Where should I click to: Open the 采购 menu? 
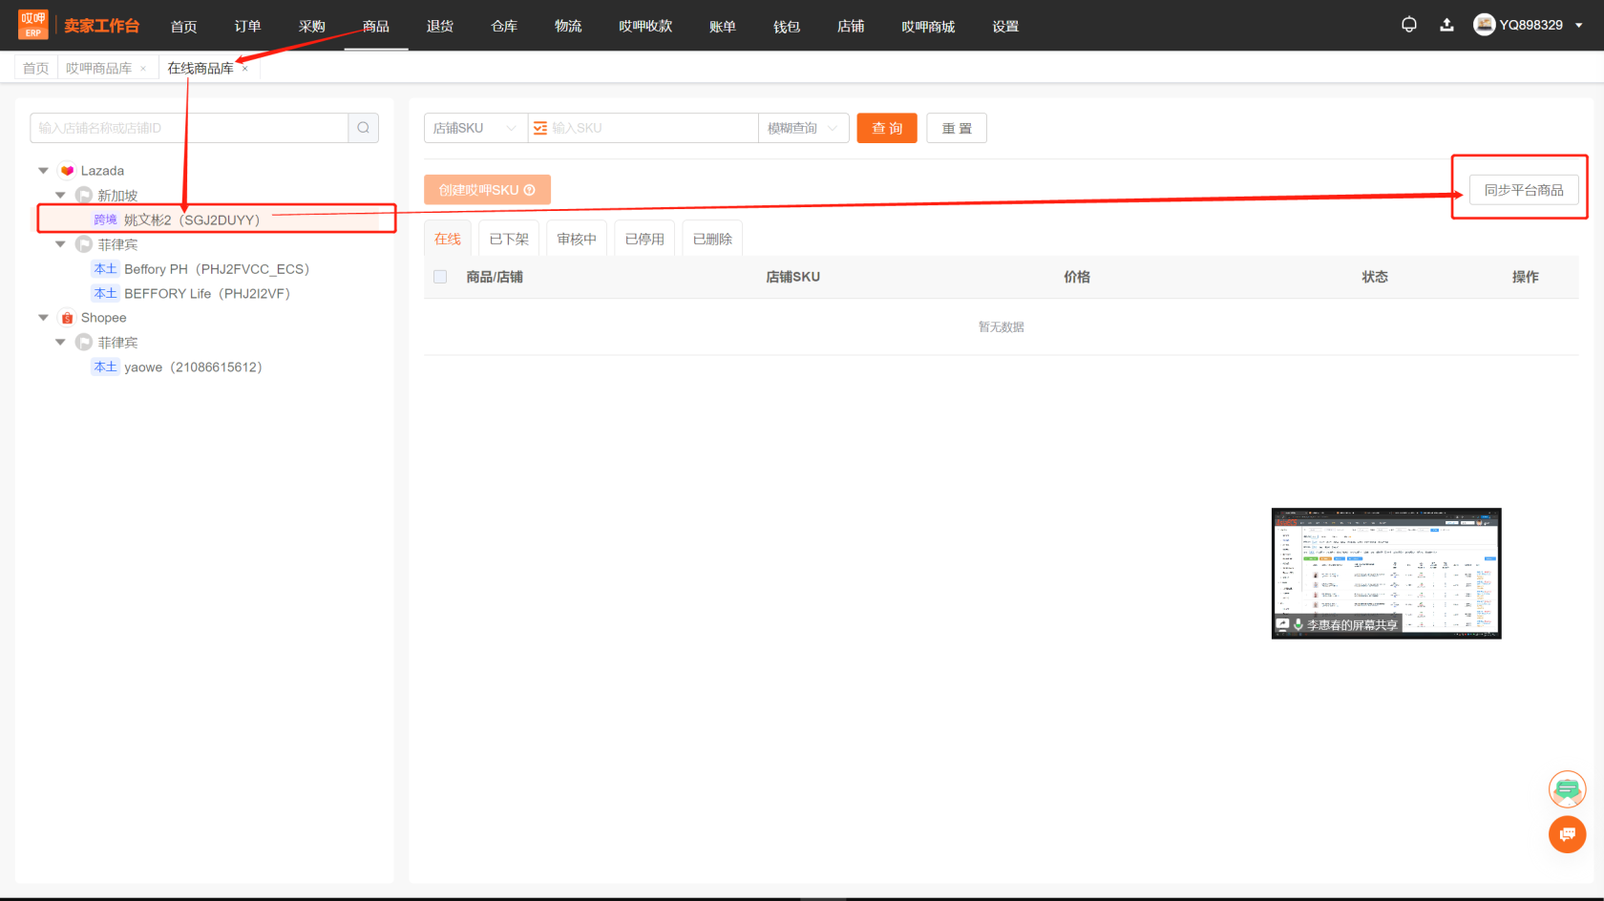coord(311,26)
